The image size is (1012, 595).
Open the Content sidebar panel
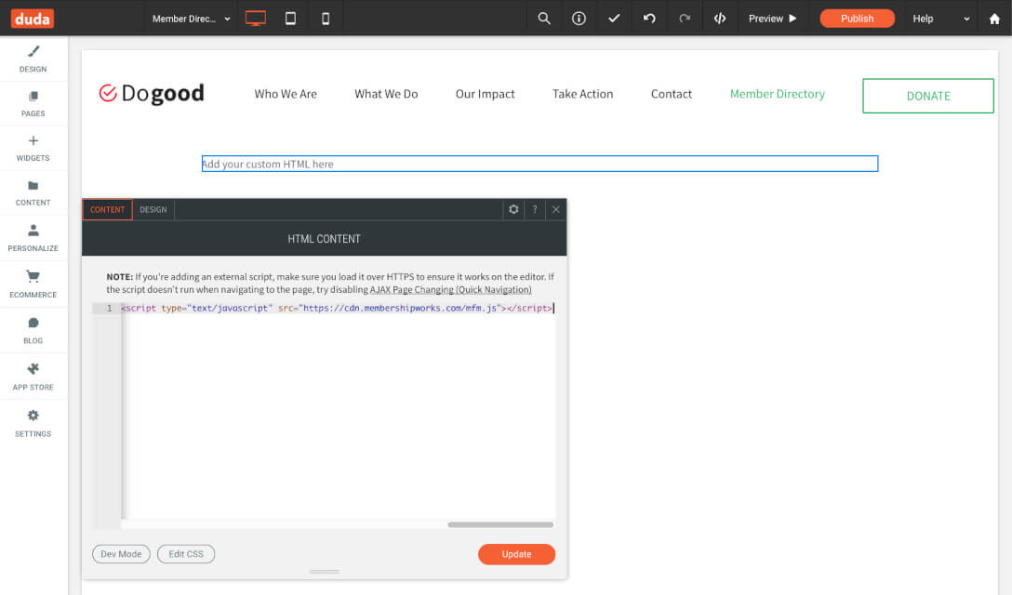33,192
